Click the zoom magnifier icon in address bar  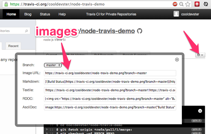(x=181, y=4)
